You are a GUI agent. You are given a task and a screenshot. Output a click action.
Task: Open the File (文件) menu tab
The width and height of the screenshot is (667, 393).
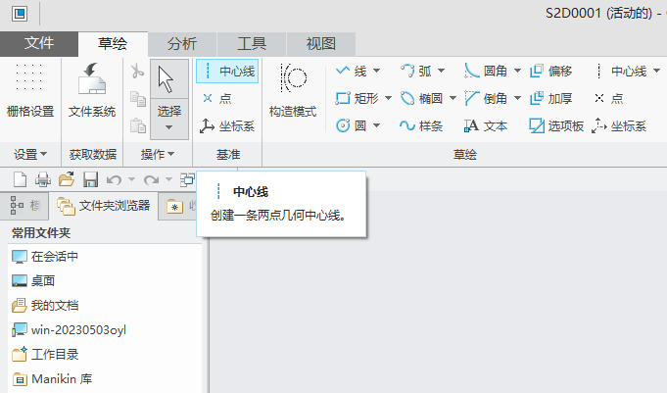click(39, 43)
